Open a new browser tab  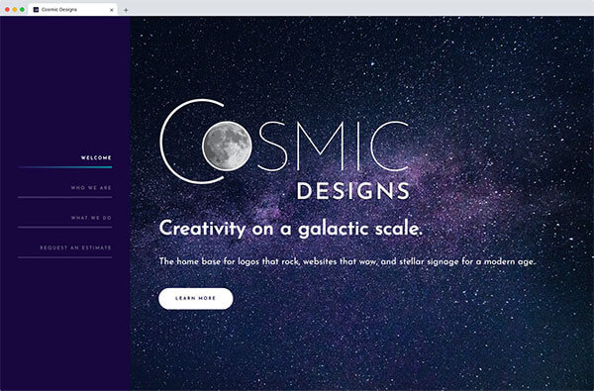coord(126,10)
